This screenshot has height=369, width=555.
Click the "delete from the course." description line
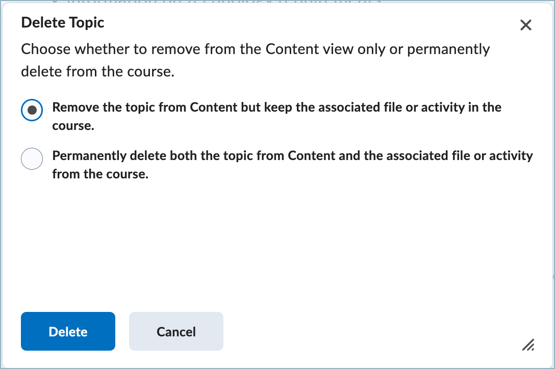point(97,72)
